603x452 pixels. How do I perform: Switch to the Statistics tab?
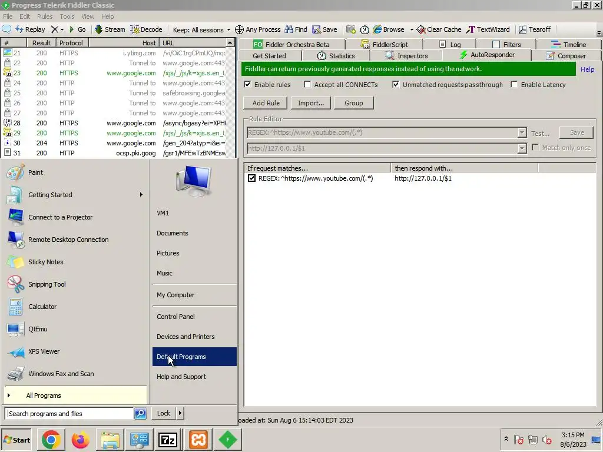click(x=336, y=56)
